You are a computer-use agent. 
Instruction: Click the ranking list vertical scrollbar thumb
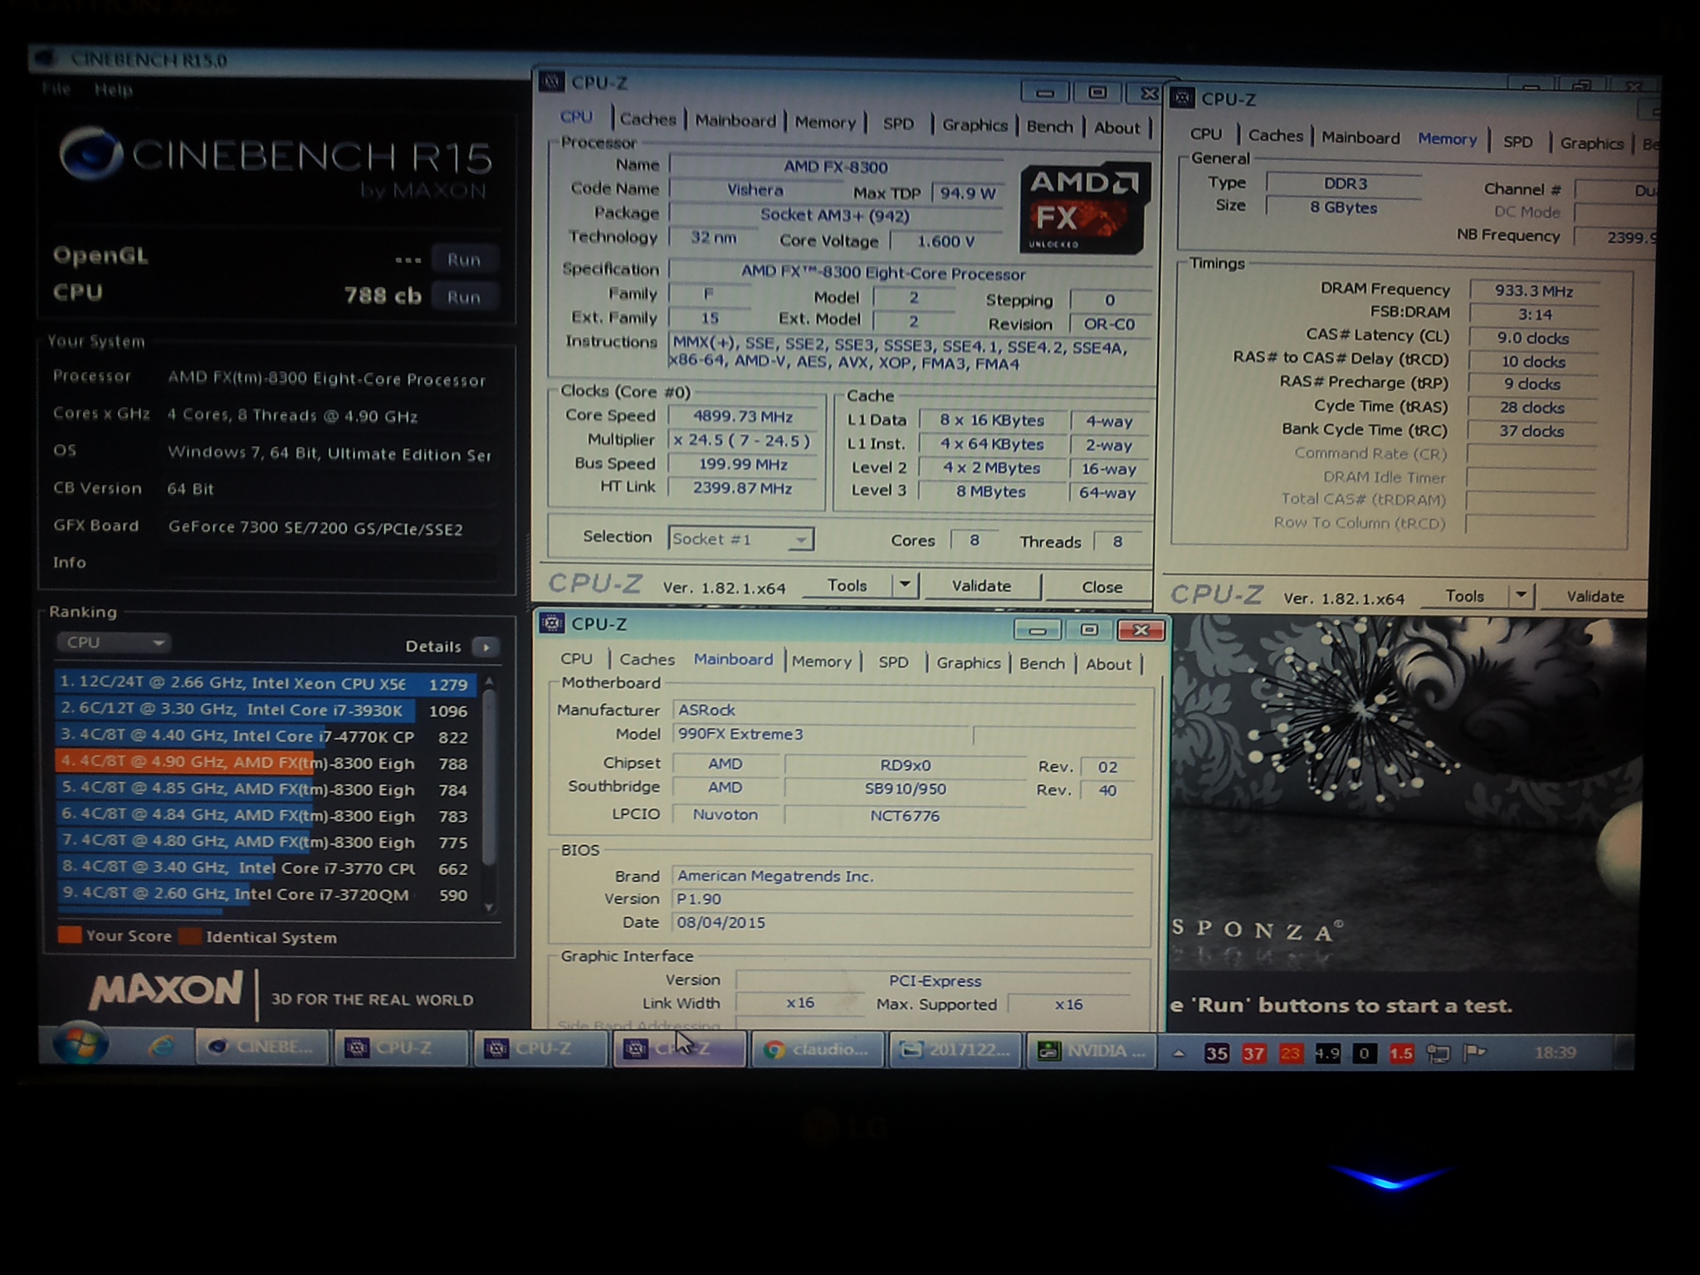489,776
